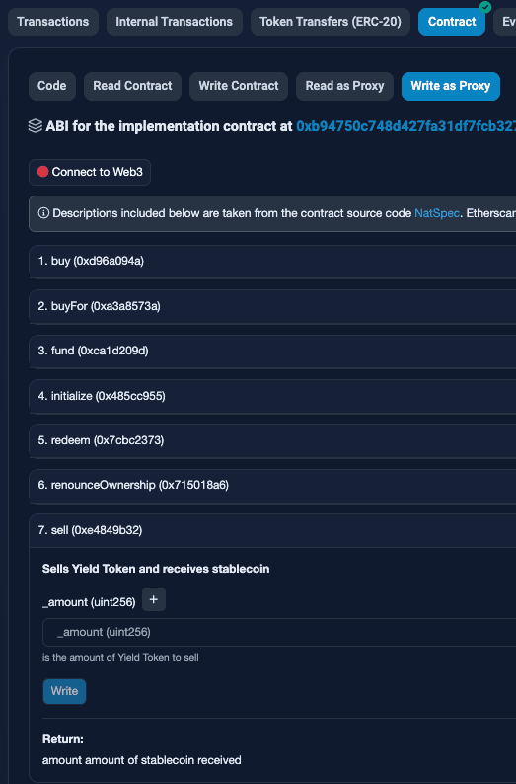This screenshot has height=784, width=516.
Task: Select the Read as Proxy sub-tab
Action: click(x=344, y=86)
